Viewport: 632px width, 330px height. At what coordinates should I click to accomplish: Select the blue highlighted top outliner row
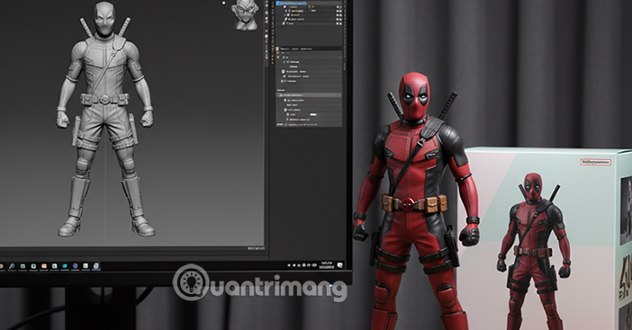(x=291, y=3)
